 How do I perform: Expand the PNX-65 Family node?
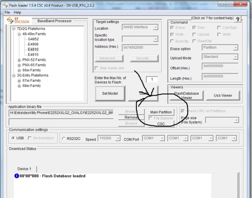click(x=19, y=65)
